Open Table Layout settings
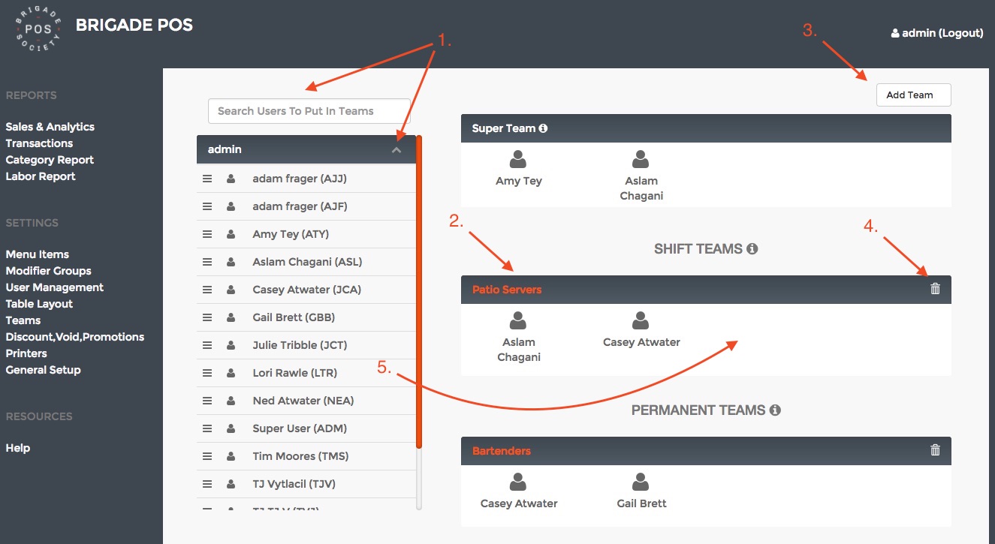This screenshot has width=995, height=544. [39, 304]
